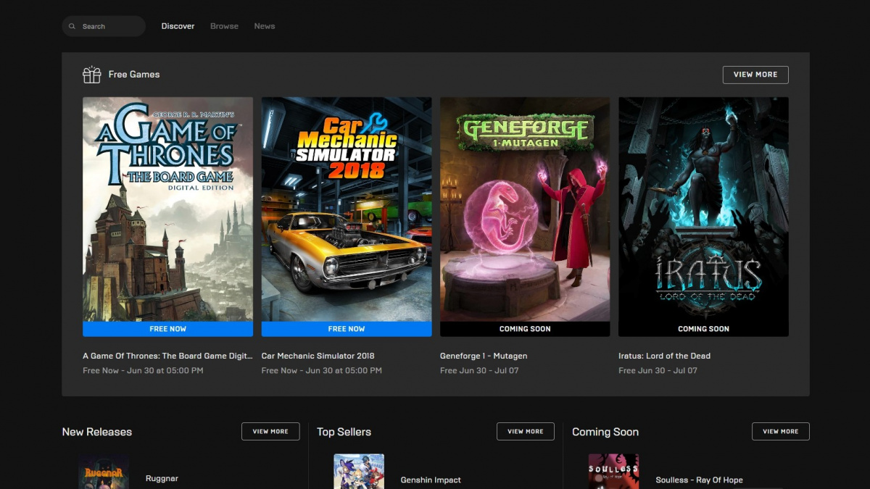Type in the Search field

pyautogui.click(x=110, y=27)
